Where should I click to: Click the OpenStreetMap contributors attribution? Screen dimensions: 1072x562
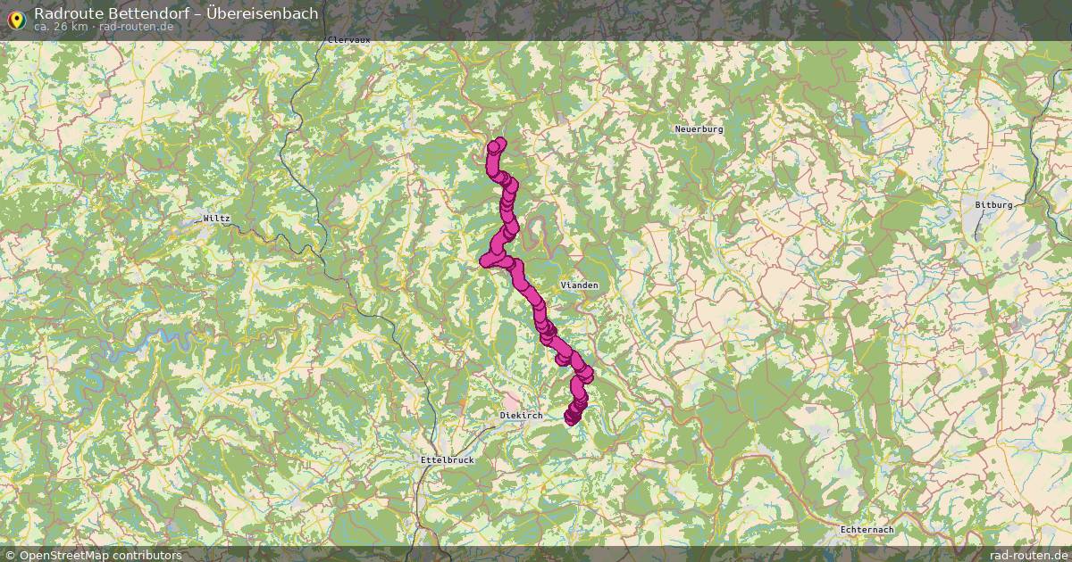pyautogui.click(x=100, y=555)
